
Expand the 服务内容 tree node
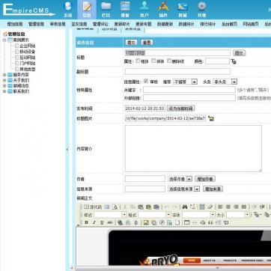coord(4,75)
